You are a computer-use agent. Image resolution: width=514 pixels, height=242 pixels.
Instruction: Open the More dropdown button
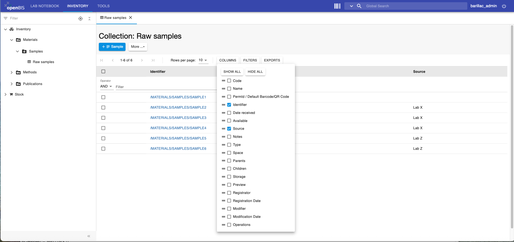point(138,47)
